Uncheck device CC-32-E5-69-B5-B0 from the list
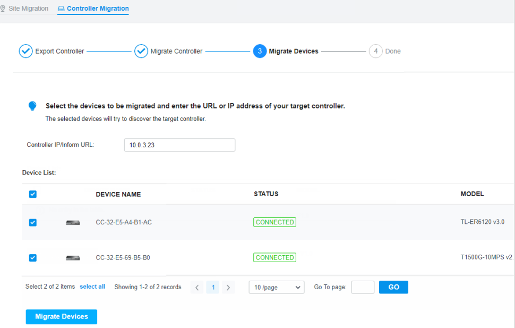The image size is (515, 328). click(32, 257)
